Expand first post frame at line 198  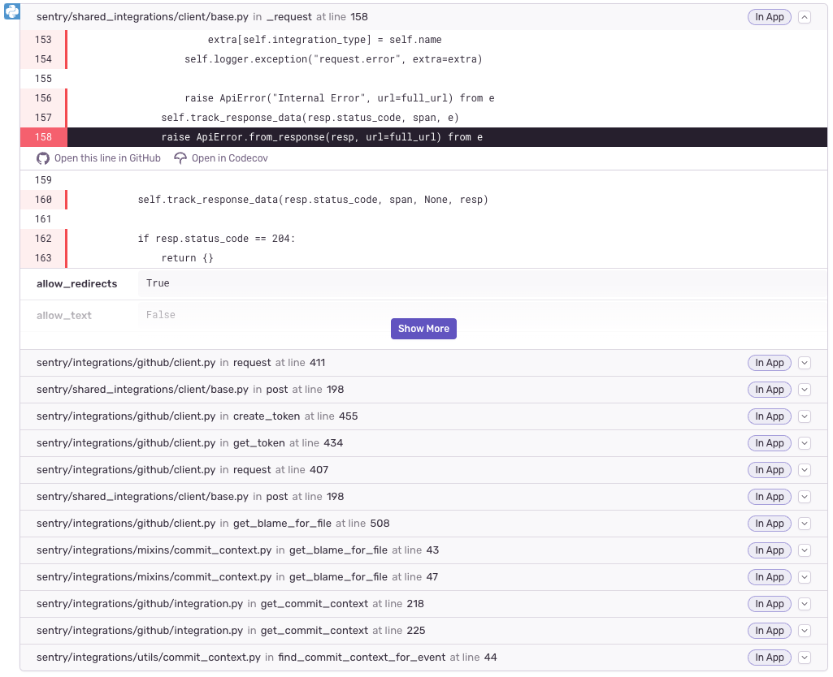click(x=805, y=390)
